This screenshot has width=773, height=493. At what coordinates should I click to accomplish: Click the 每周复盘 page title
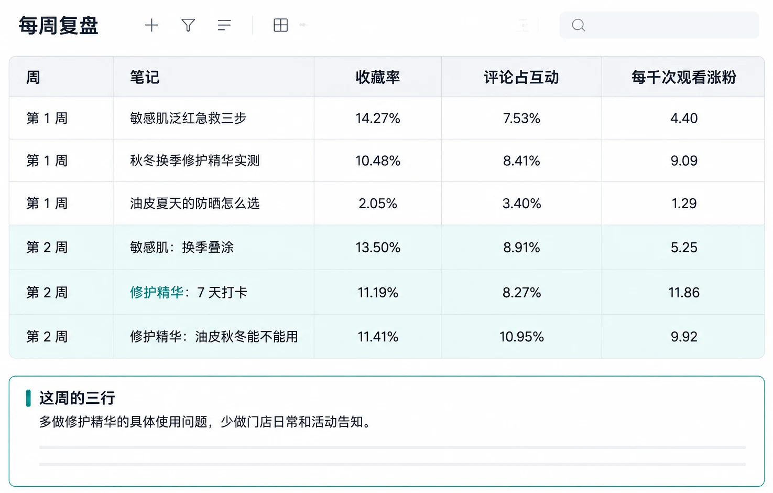pos(59,25)
